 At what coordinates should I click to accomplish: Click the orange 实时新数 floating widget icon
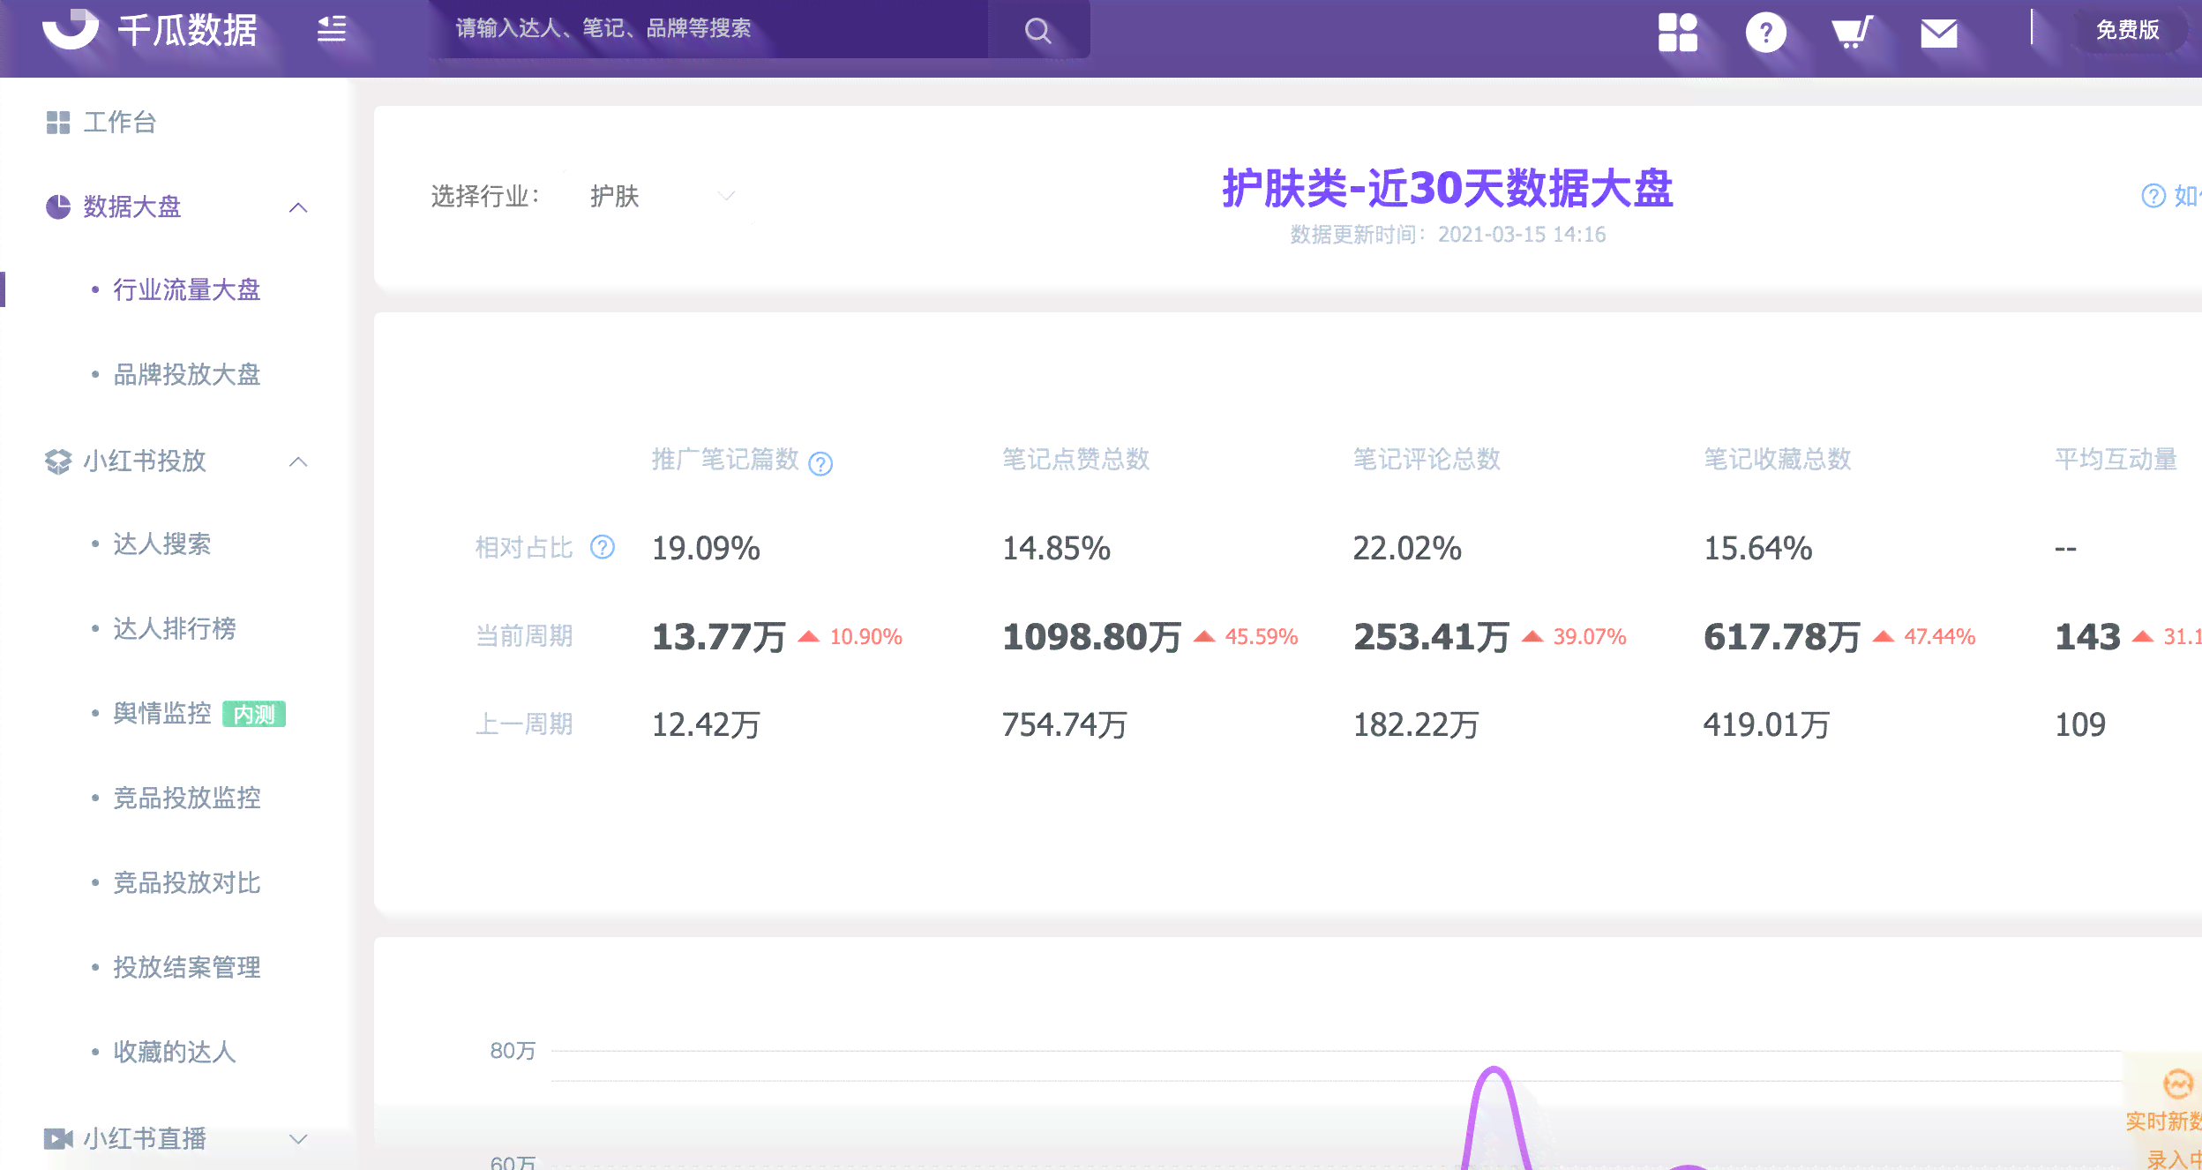[x=2177, y=1084]
